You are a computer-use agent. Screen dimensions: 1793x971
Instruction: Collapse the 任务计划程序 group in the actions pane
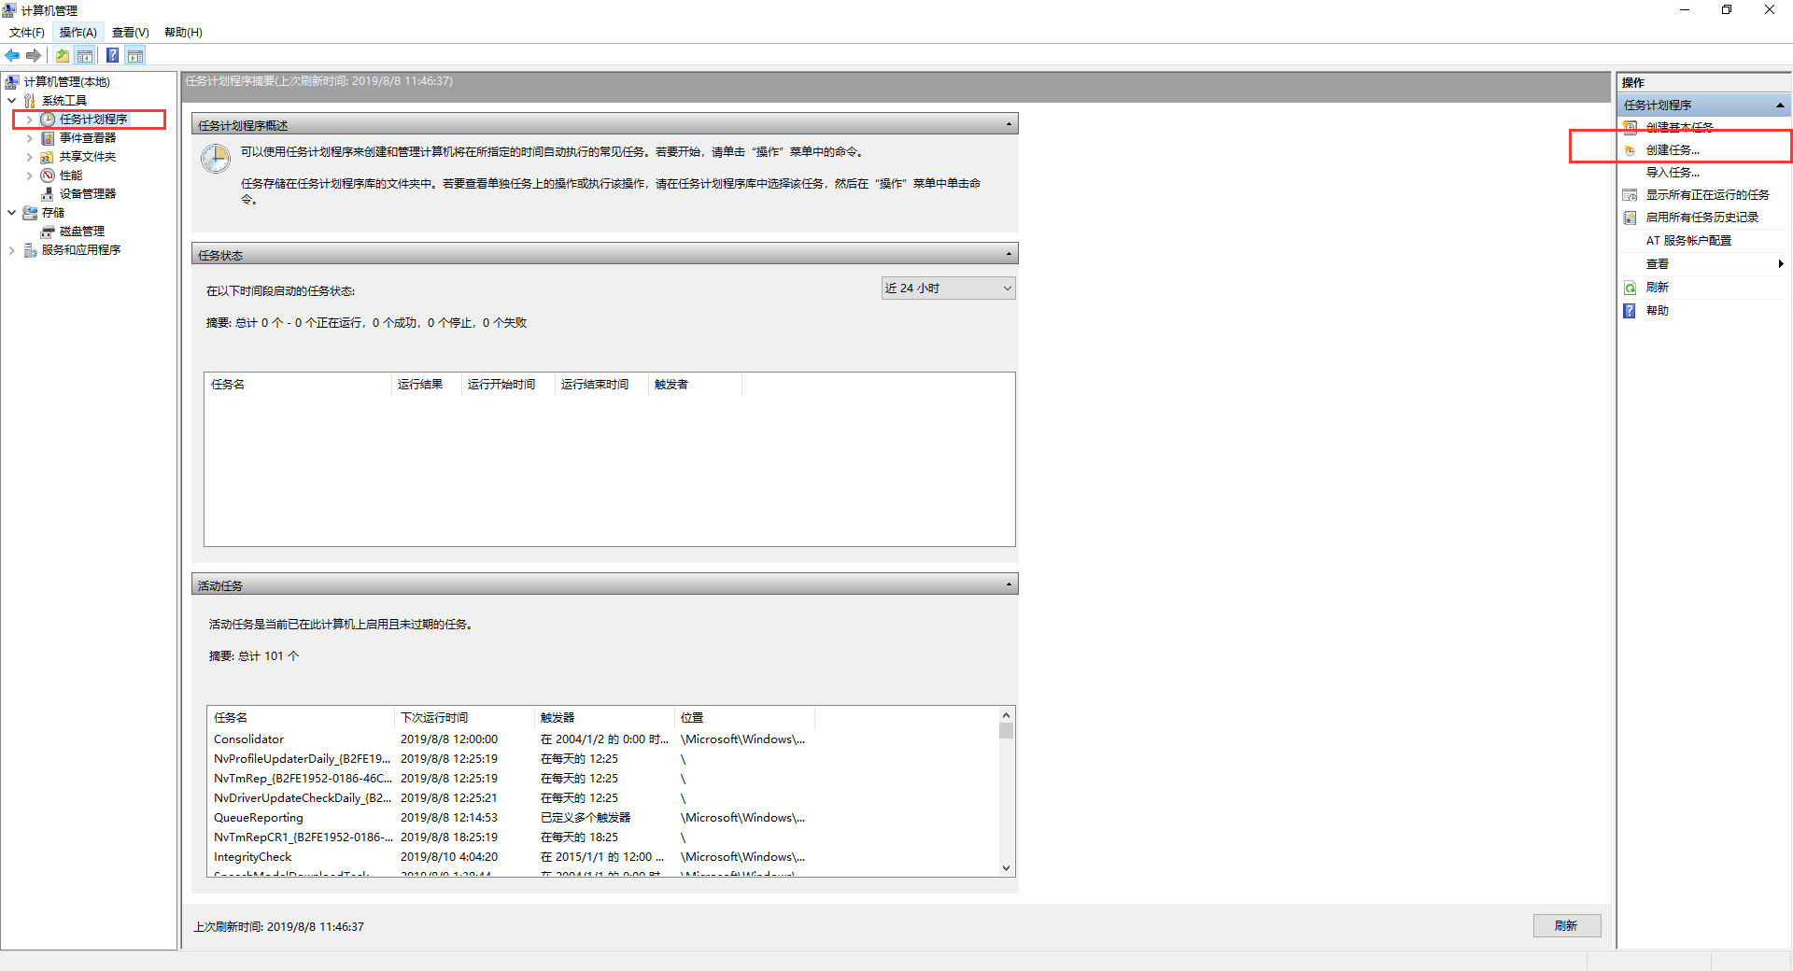click(1780, 106)
